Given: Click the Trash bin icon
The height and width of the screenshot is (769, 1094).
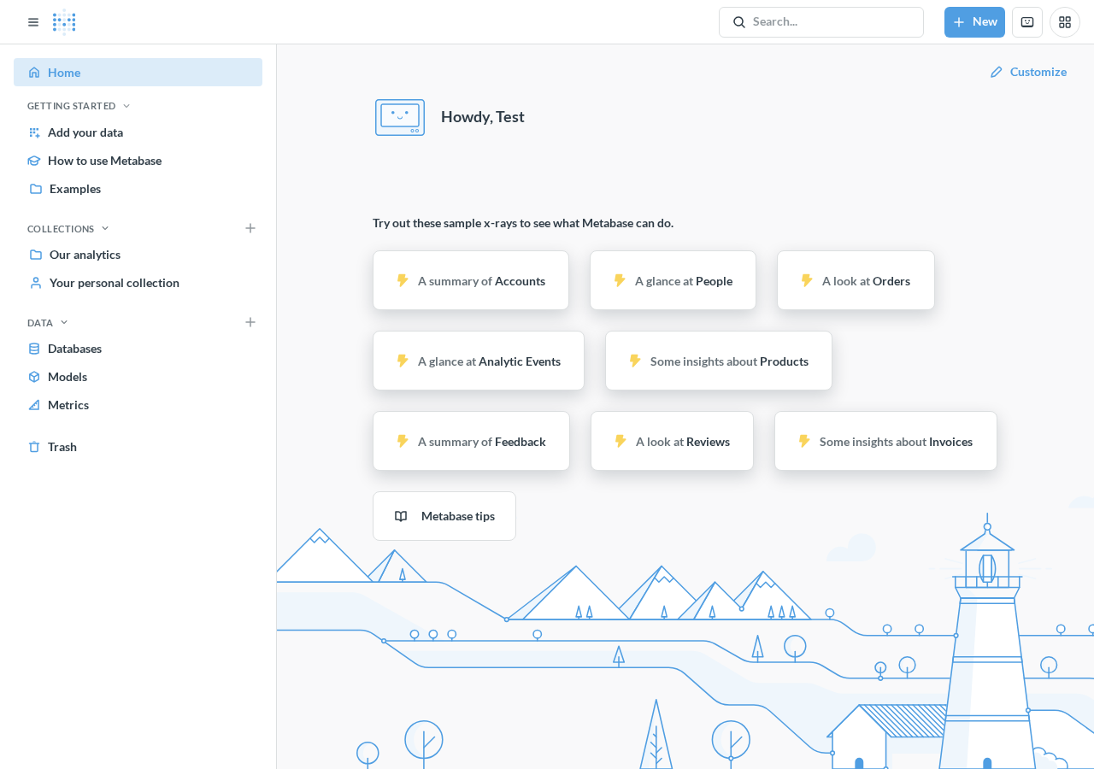Looking at the screenshot, I should 34,447.
